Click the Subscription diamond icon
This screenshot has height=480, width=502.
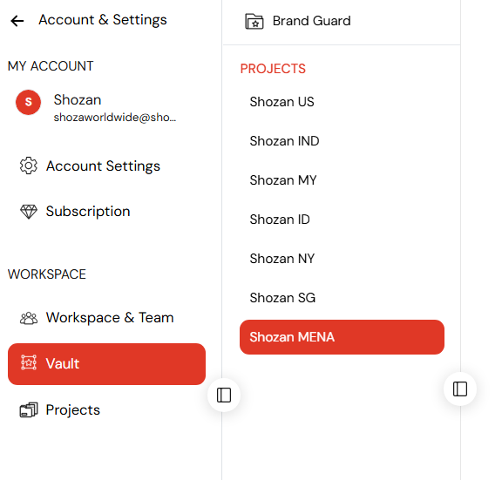coord(29,212)
